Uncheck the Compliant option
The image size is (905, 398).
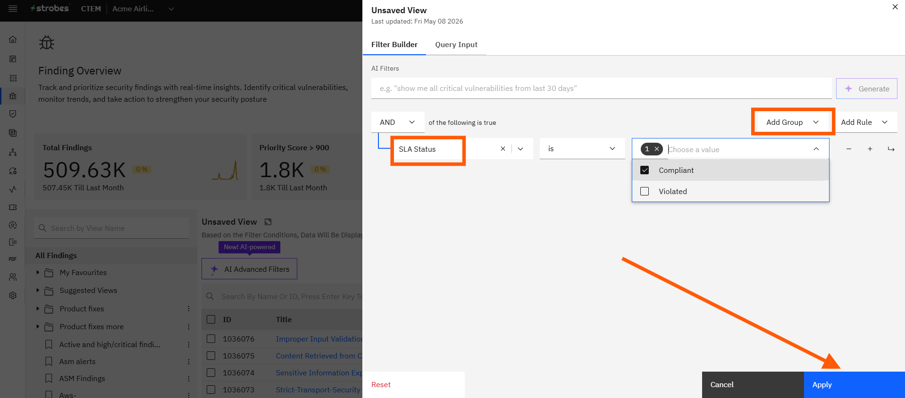645,170
